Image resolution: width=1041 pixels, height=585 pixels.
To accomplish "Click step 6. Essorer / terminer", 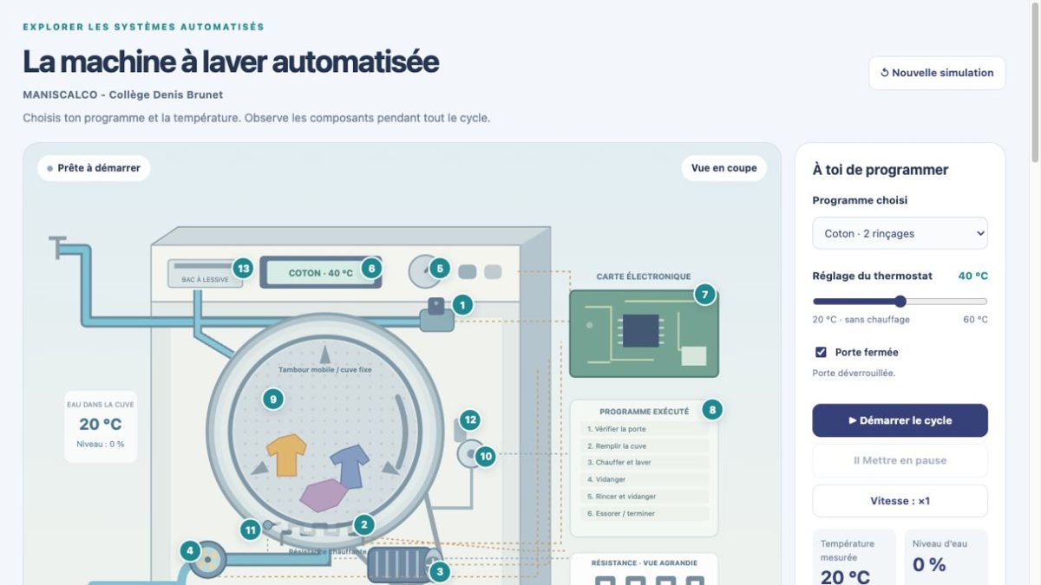I will click(645, 513).
